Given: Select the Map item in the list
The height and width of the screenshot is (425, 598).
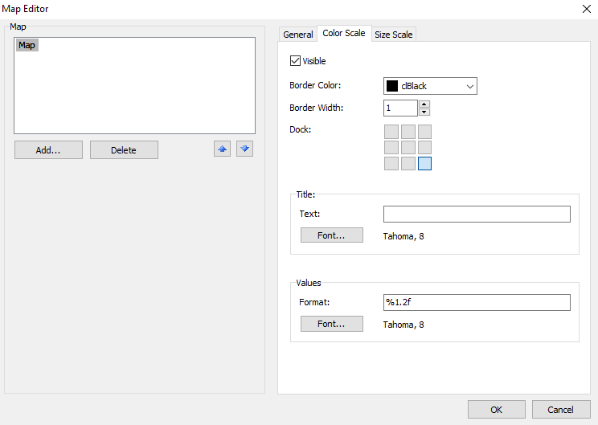Looking at the screenshot, I should click(x=27, y=45).
